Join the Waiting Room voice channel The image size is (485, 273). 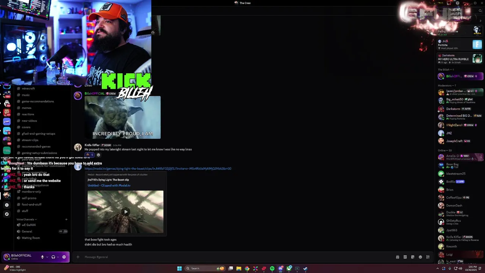pos(42,238)
